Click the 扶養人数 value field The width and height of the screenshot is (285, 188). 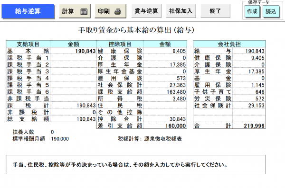(52, 132)
